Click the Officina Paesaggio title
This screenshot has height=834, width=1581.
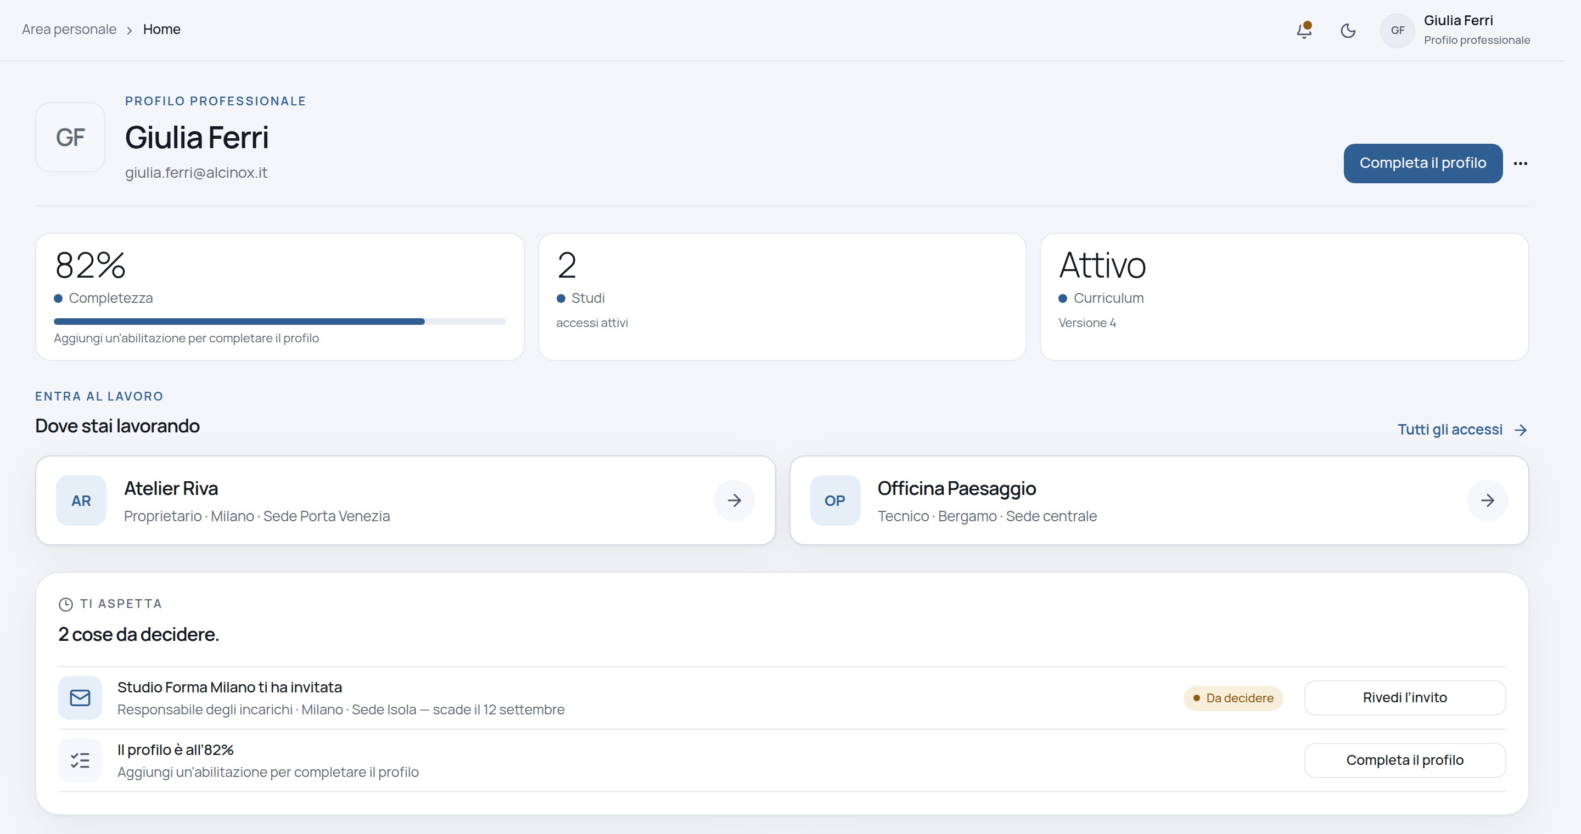(x=956, y=488)
